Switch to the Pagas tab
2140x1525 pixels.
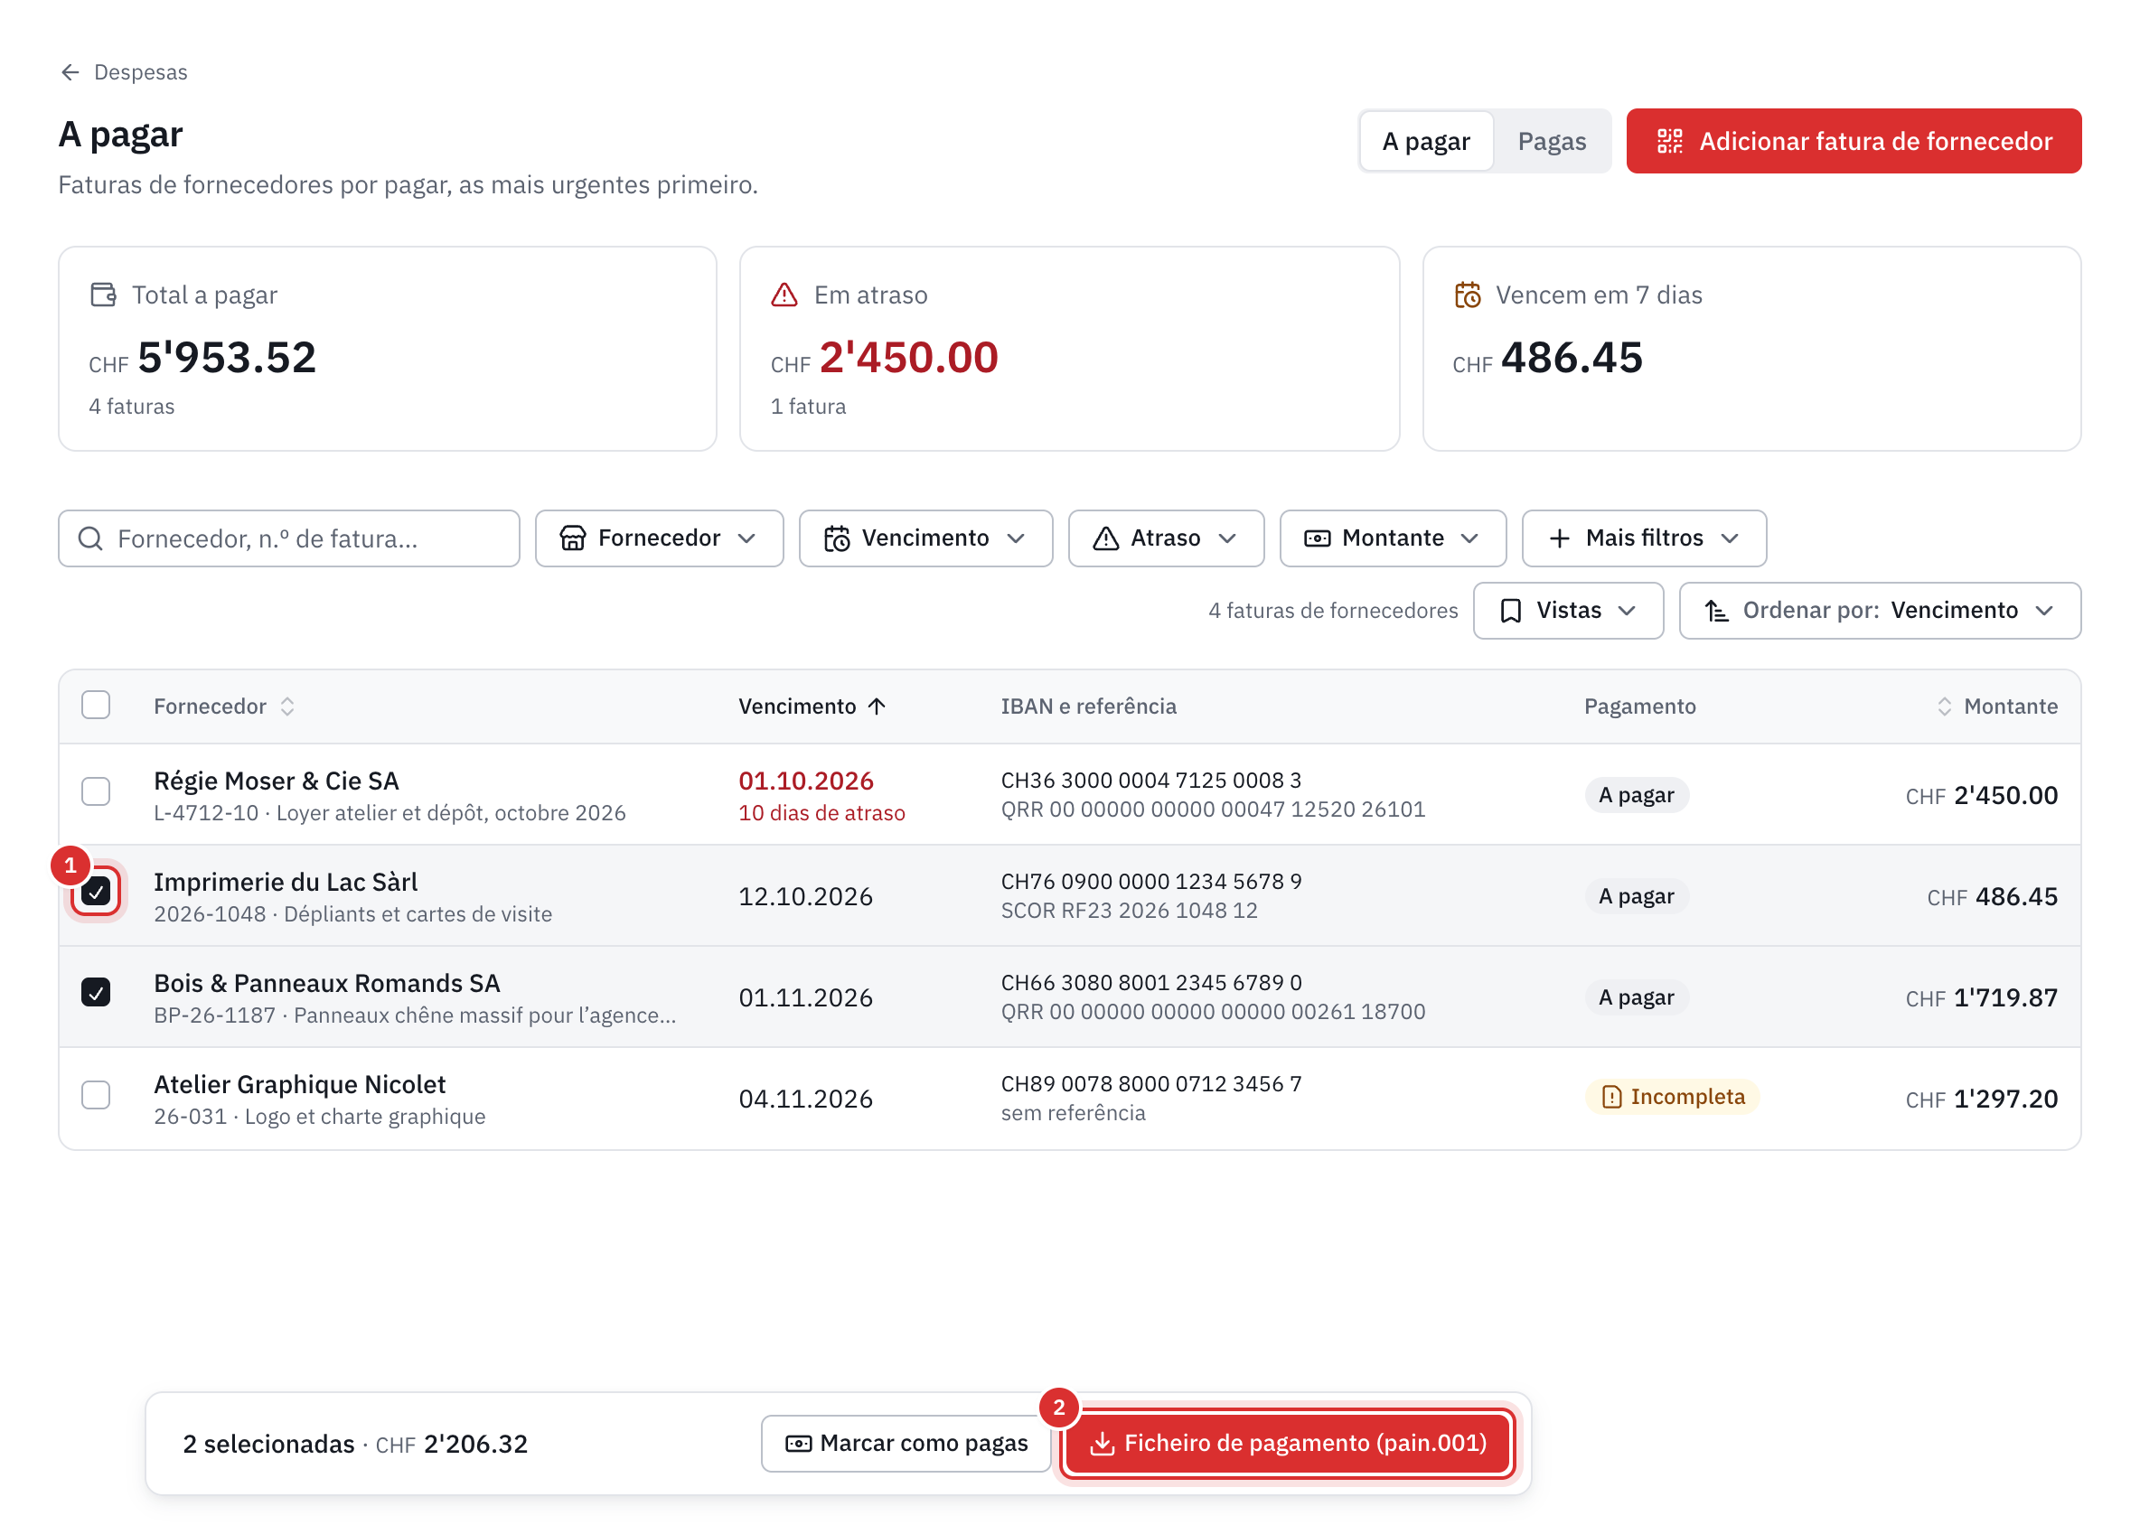tap(1552, 141)
